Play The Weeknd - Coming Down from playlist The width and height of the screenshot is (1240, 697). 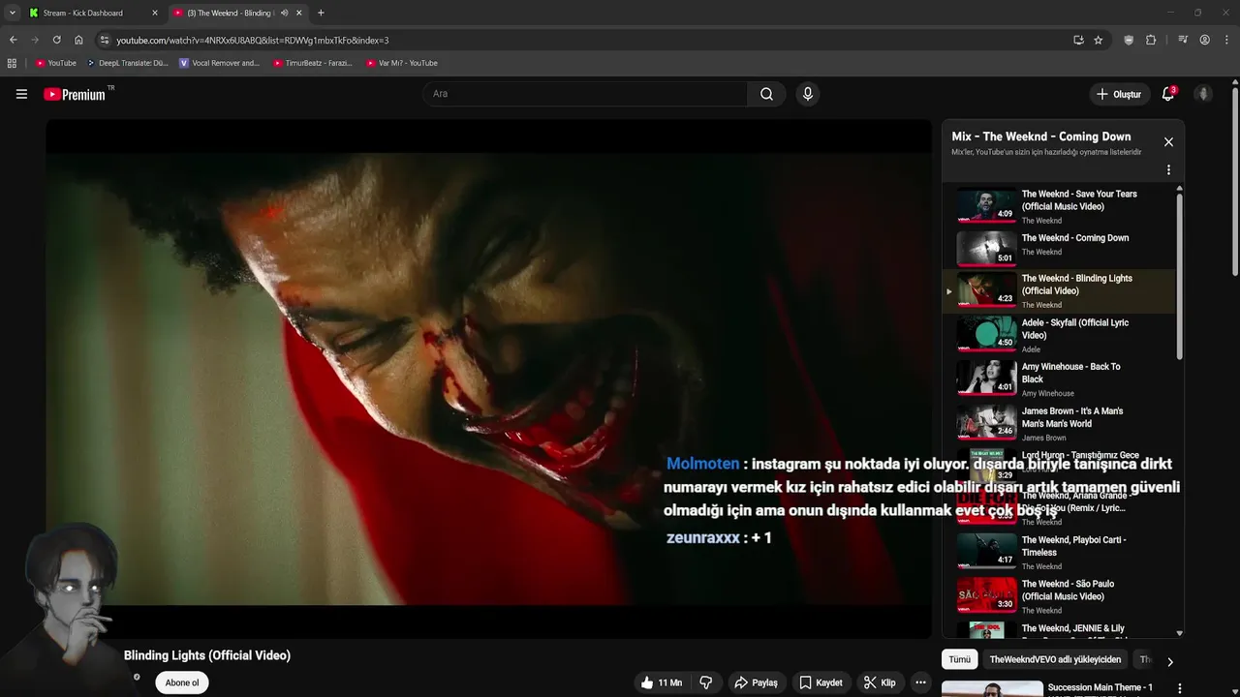(1060, 249)
